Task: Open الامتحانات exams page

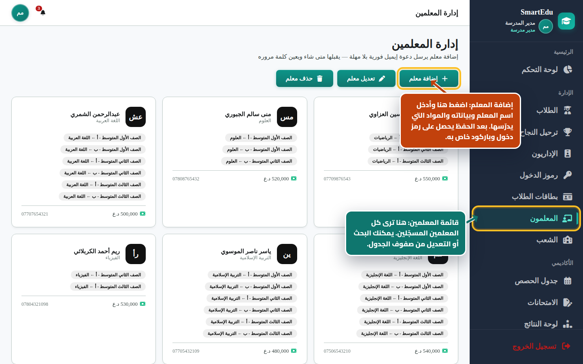Action: point(526,303)
